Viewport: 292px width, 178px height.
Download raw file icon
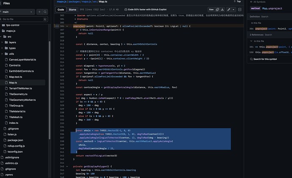pos(222,9)
